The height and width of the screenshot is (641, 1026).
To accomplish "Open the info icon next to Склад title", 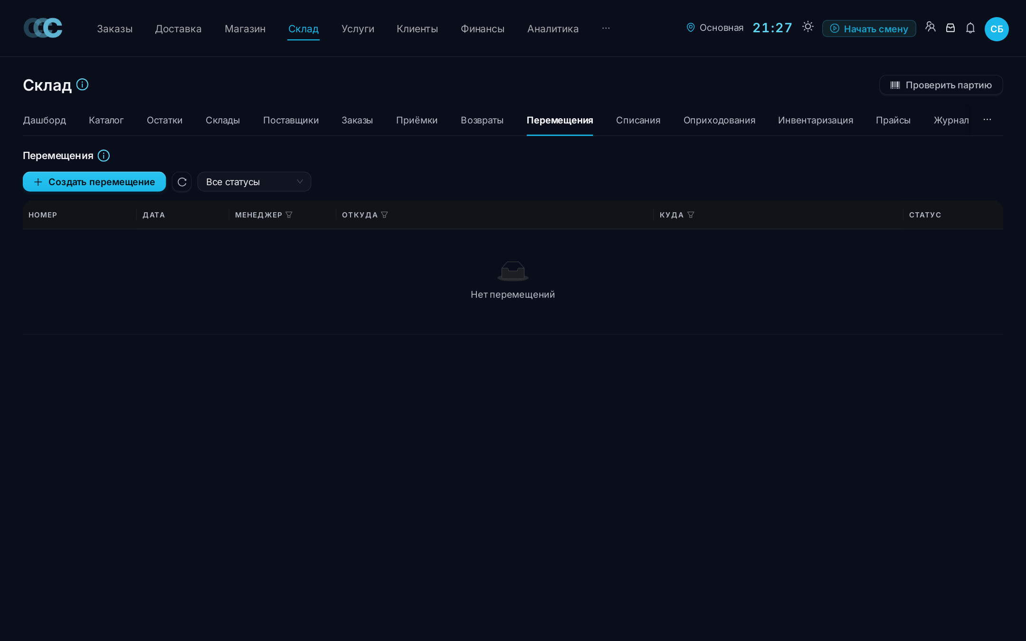I will click(82, 85).
